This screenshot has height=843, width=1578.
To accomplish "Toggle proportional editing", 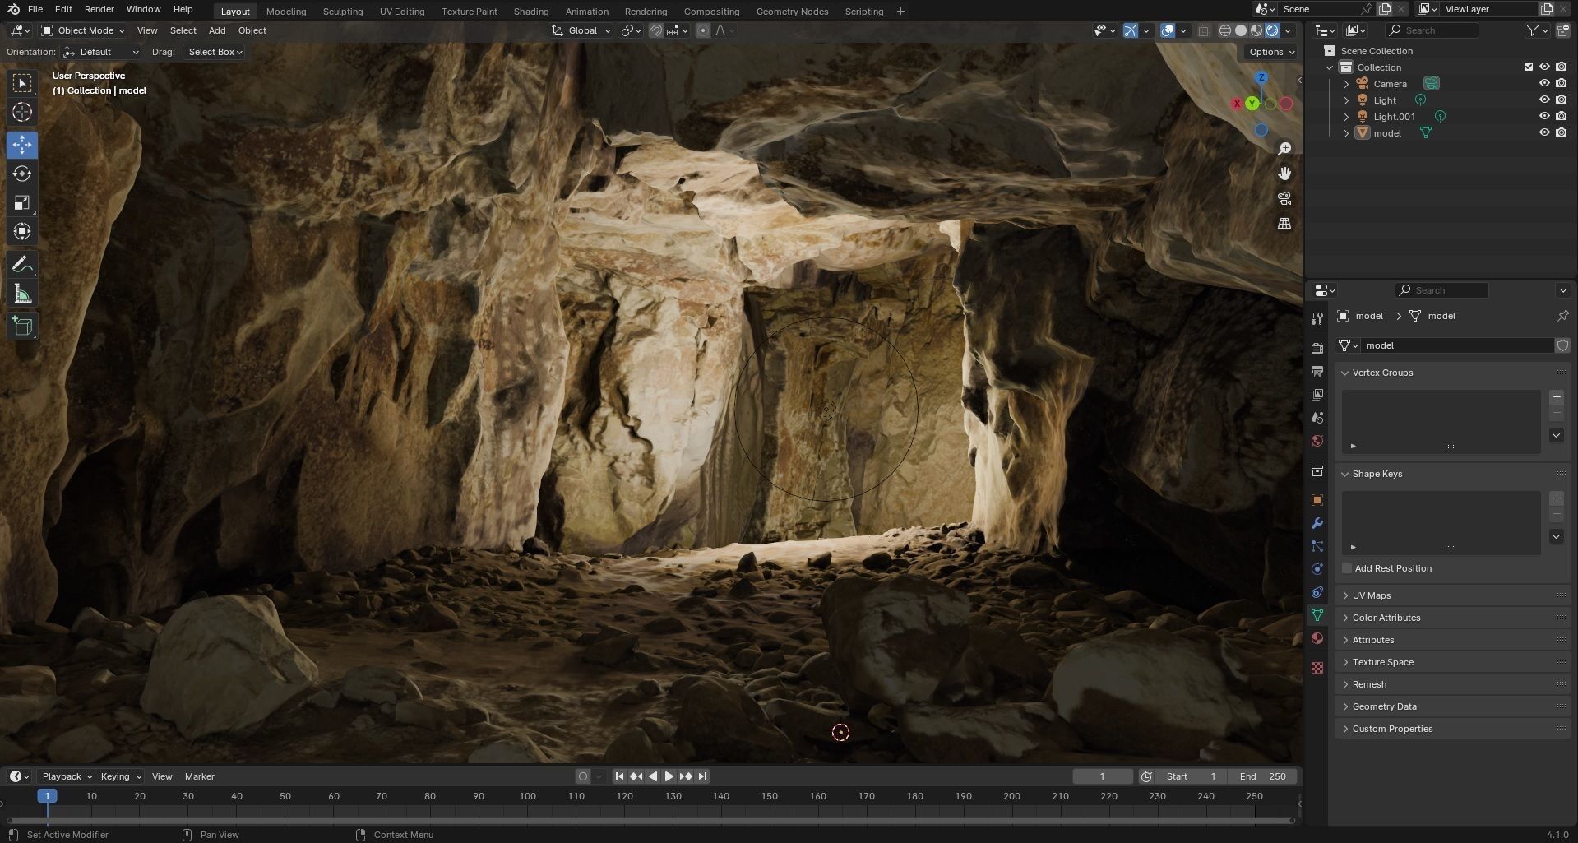I will tap(703, 30).
